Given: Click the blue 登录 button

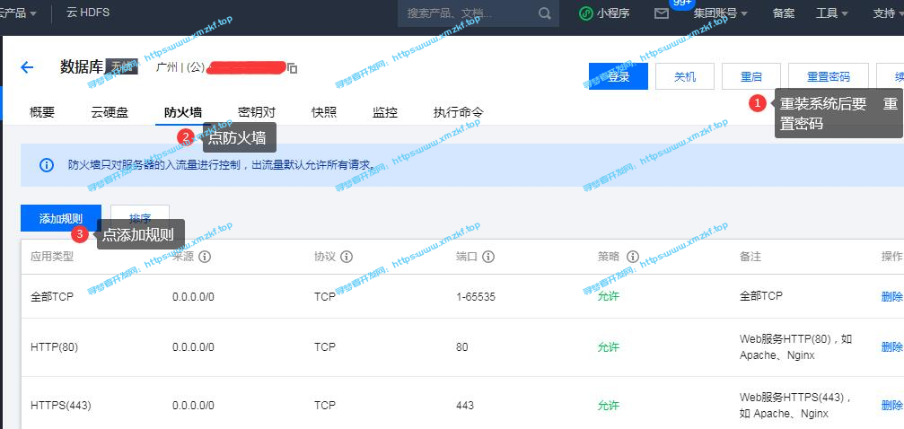Looking at the screenshot, I should 619,76.
